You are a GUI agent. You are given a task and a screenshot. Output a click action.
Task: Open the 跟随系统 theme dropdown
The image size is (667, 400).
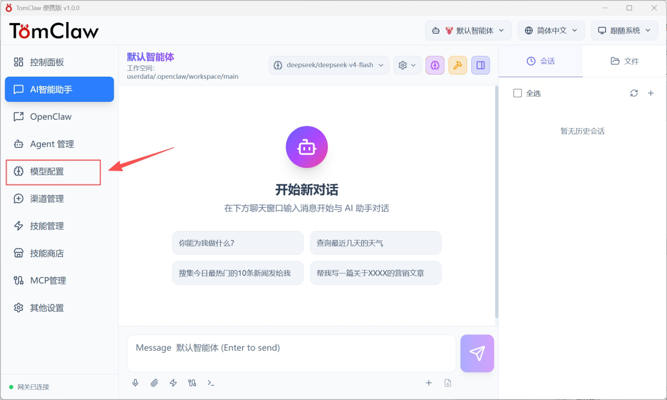click(x=625, y=30)
